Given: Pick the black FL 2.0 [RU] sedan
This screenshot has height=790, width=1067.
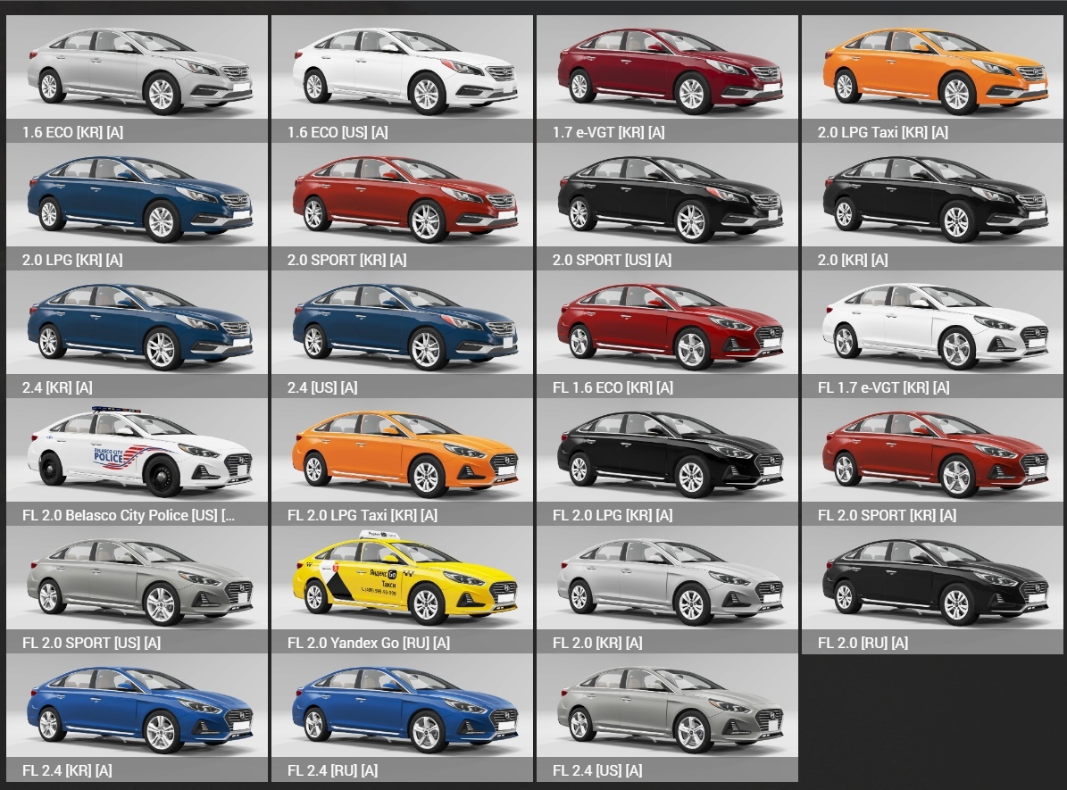Looking at the screenshot, I should pos(932,580).
